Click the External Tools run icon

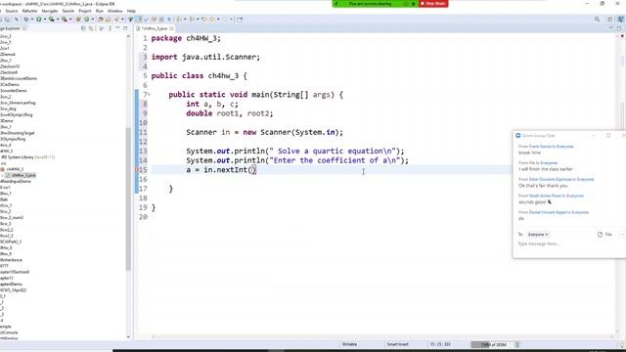tap(65, 20)
